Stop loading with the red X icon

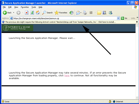click(27, 13)
